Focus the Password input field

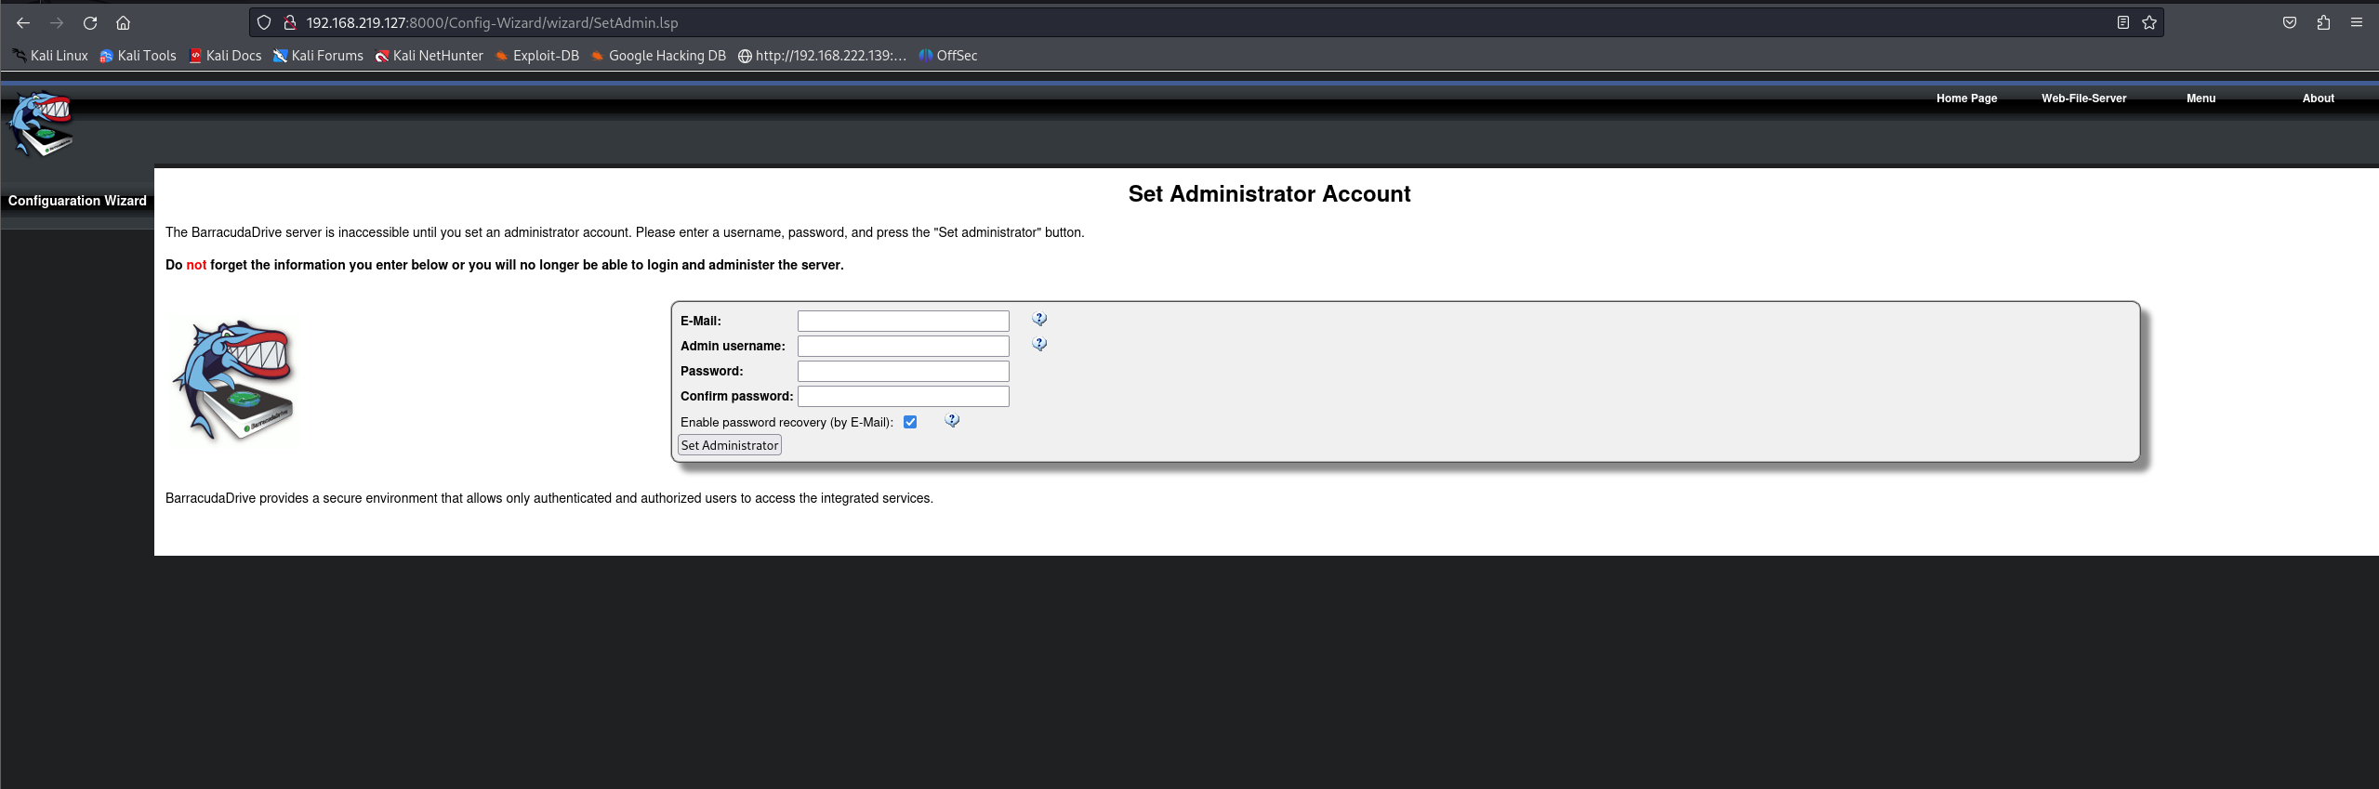(903, 371)
